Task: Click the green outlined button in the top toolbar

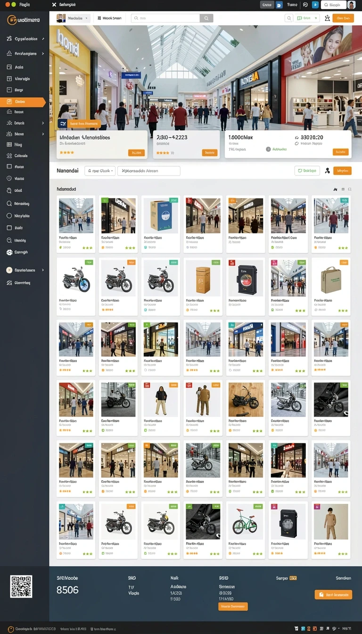Action: tap(307, 18)
